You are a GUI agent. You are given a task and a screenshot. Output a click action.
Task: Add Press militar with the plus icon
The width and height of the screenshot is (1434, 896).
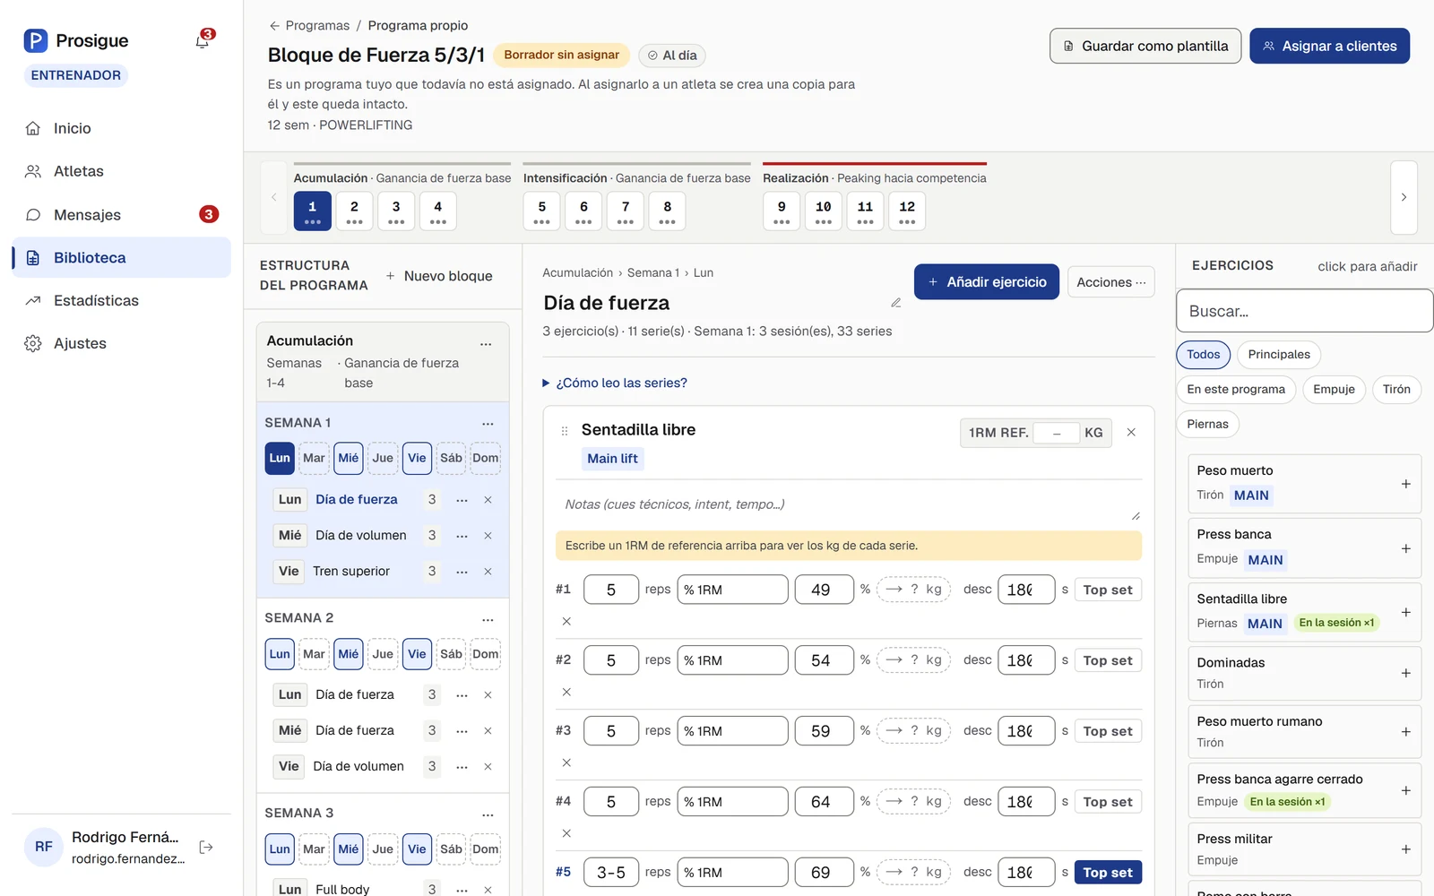(1405, 849)
